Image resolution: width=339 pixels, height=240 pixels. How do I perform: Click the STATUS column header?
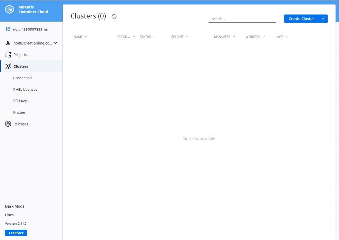click(145, 37)
